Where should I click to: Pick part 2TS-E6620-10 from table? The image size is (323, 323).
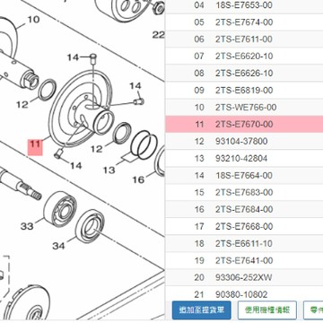pos(244,57)
